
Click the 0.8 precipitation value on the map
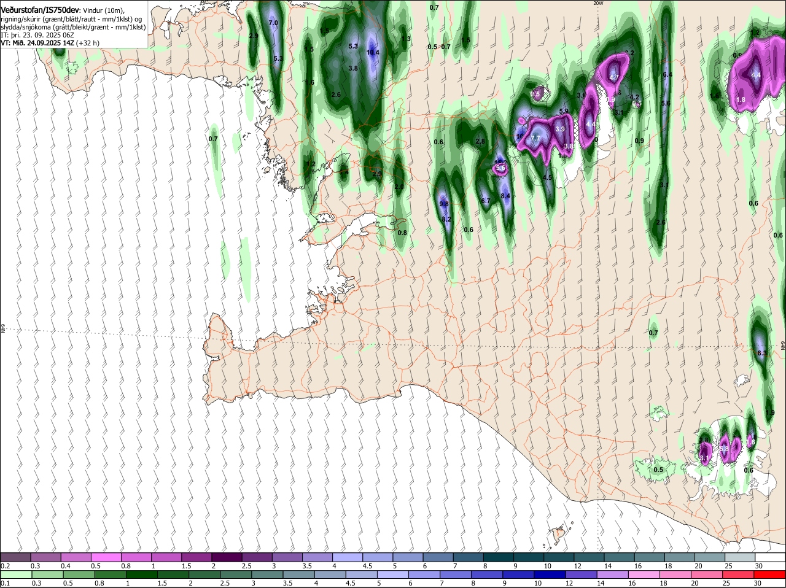point(402,233)
